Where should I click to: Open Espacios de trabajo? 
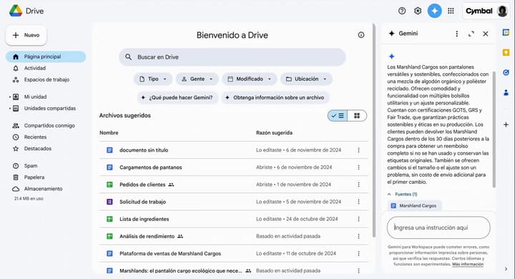point(46,79)
